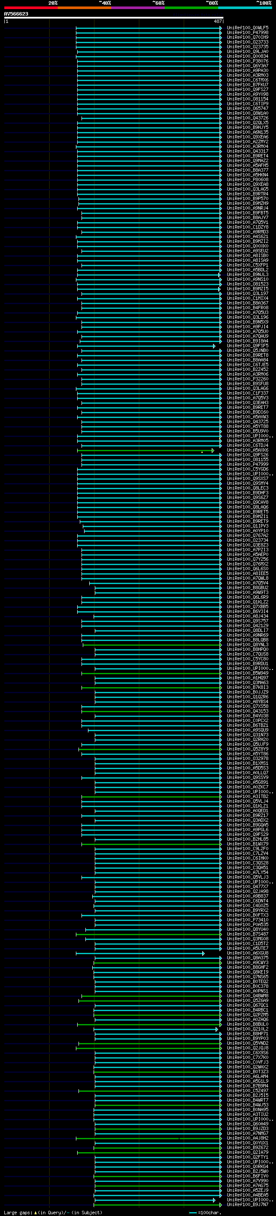Select the UniRef100_Q00834 label
This screenshot has width=276, height=1216.
click(248, 56)
